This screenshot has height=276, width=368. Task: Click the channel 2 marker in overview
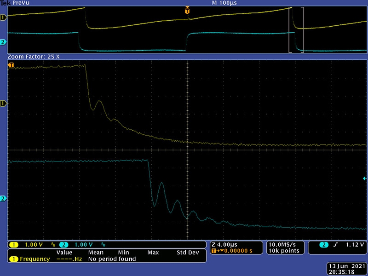pos(4,43)
